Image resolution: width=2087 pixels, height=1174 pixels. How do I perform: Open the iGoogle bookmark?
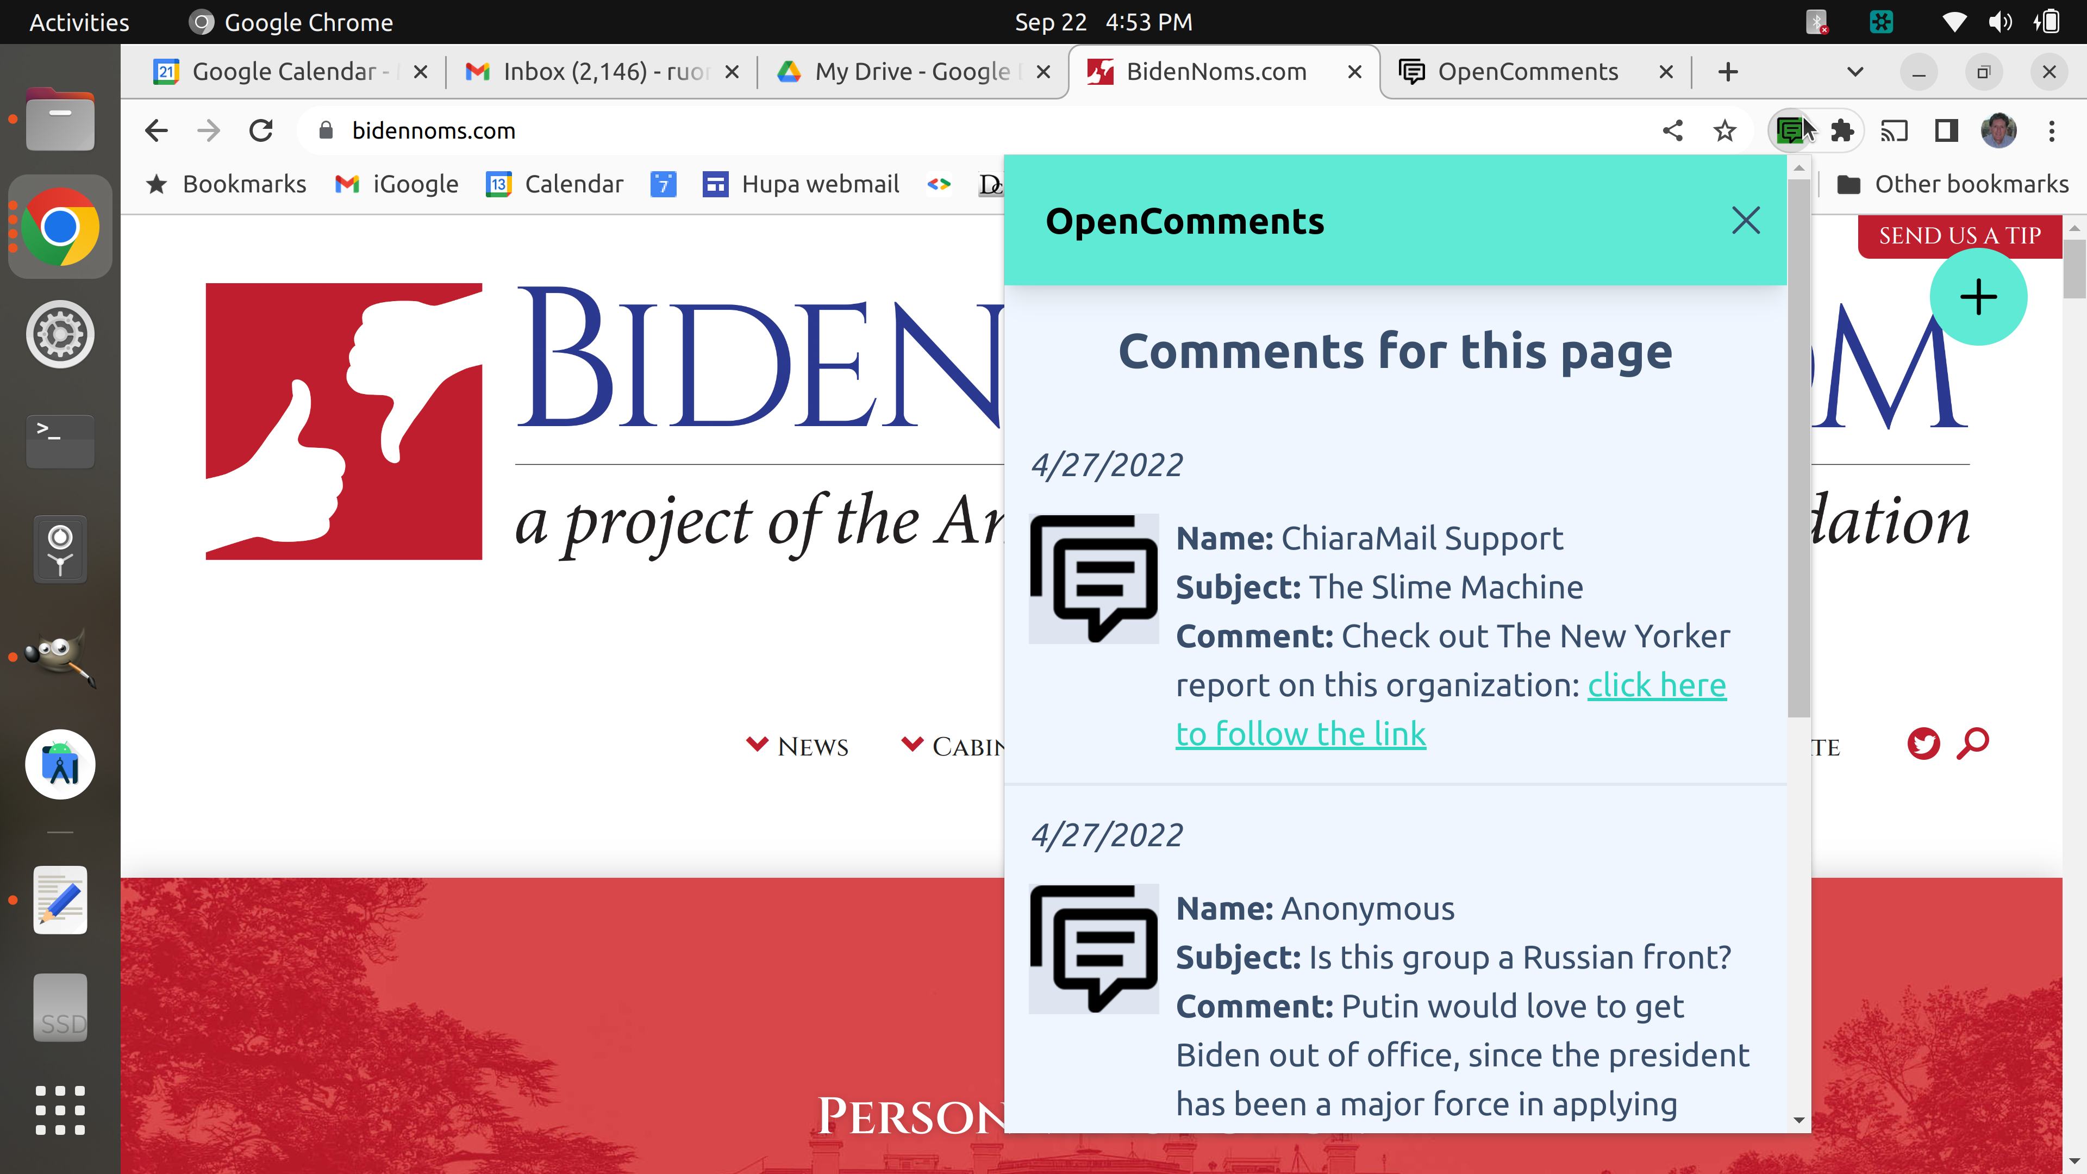(x=397, y=184)
